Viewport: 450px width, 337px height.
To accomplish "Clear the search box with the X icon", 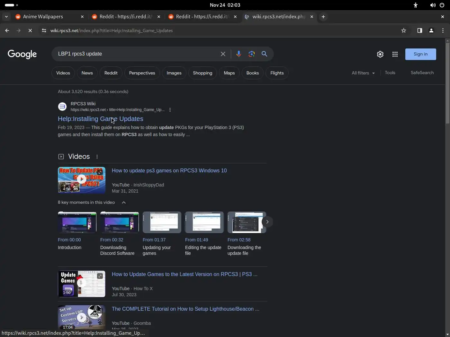I will point(223,54).
